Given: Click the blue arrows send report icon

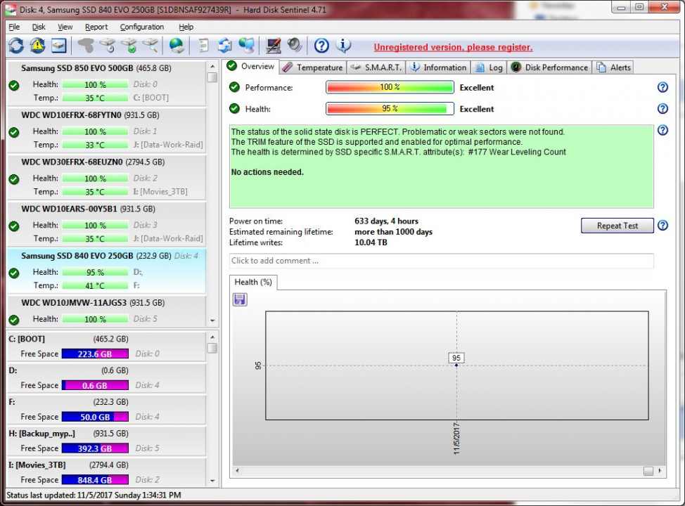Looking at the screenshot, I should [225, 46].
